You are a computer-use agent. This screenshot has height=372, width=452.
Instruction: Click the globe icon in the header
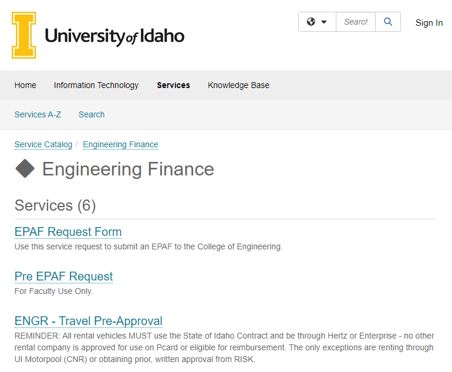(311, 22)
